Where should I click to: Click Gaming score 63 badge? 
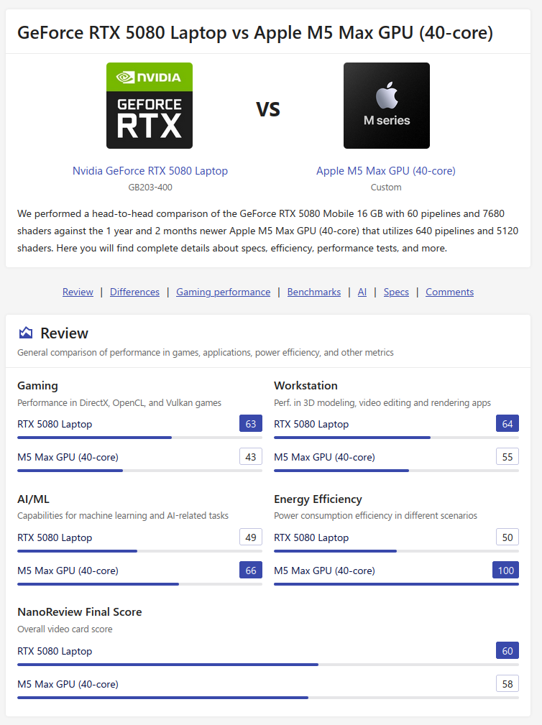point(251,423)
